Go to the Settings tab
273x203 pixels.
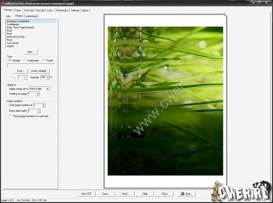tap(75, 10)
